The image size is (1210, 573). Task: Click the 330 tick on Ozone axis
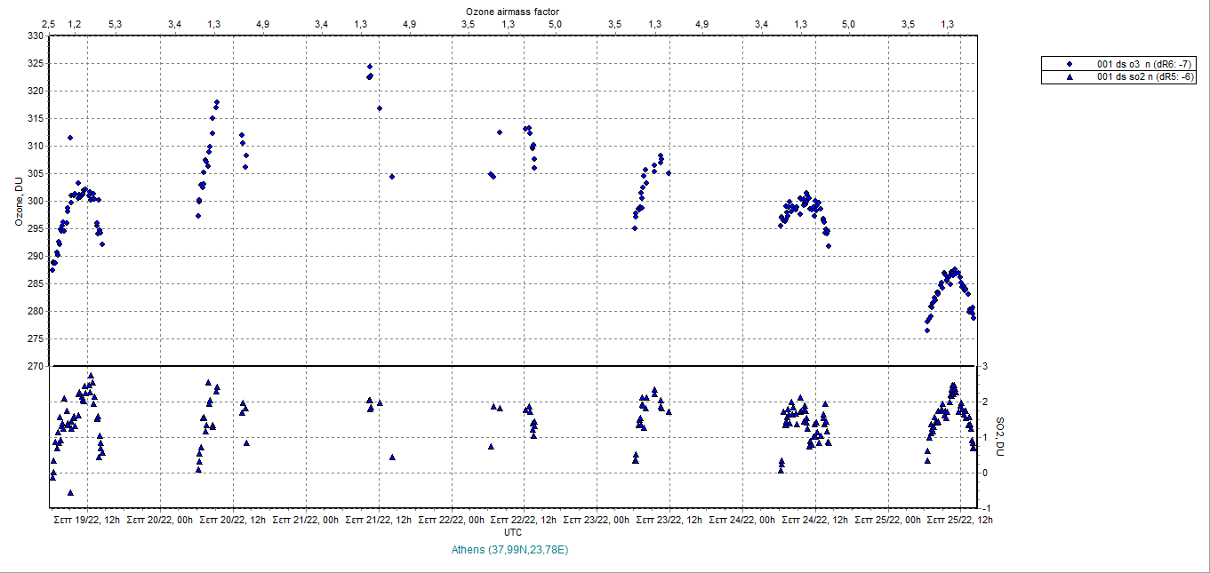click(x=35, y=36)
